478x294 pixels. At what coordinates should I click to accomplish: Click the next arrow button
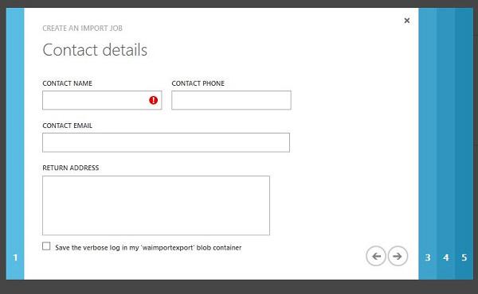point(398,256)
